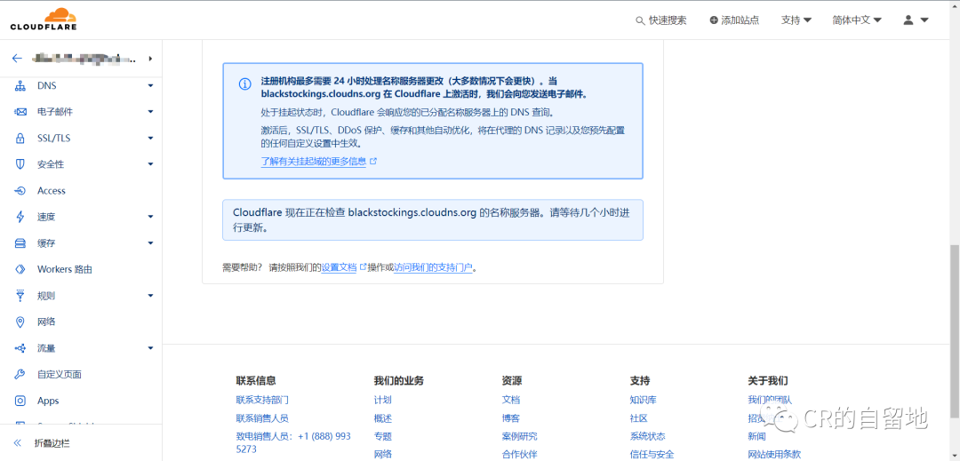This screenshot has width=960, height=461.
Task: Click 添加站点 button in header
Action: (733, 20)
